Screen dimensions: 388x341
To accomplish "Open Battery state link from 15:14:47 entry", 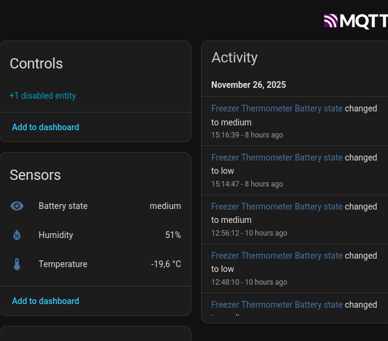I will (277, 157).
